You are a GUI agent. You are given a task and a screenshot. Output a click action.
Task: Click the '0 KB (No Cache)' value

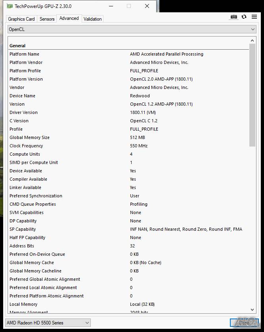(145, 263)
